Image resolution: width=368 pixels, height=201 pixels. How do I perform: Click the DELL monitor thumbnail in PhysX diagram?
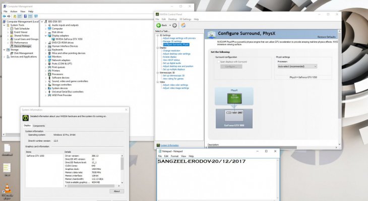point(234,98)
